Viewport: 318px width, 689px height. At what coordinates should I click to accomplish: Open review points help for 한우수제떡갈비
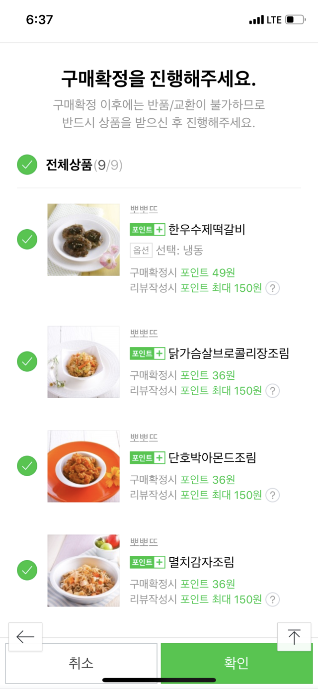pos(272,288)
